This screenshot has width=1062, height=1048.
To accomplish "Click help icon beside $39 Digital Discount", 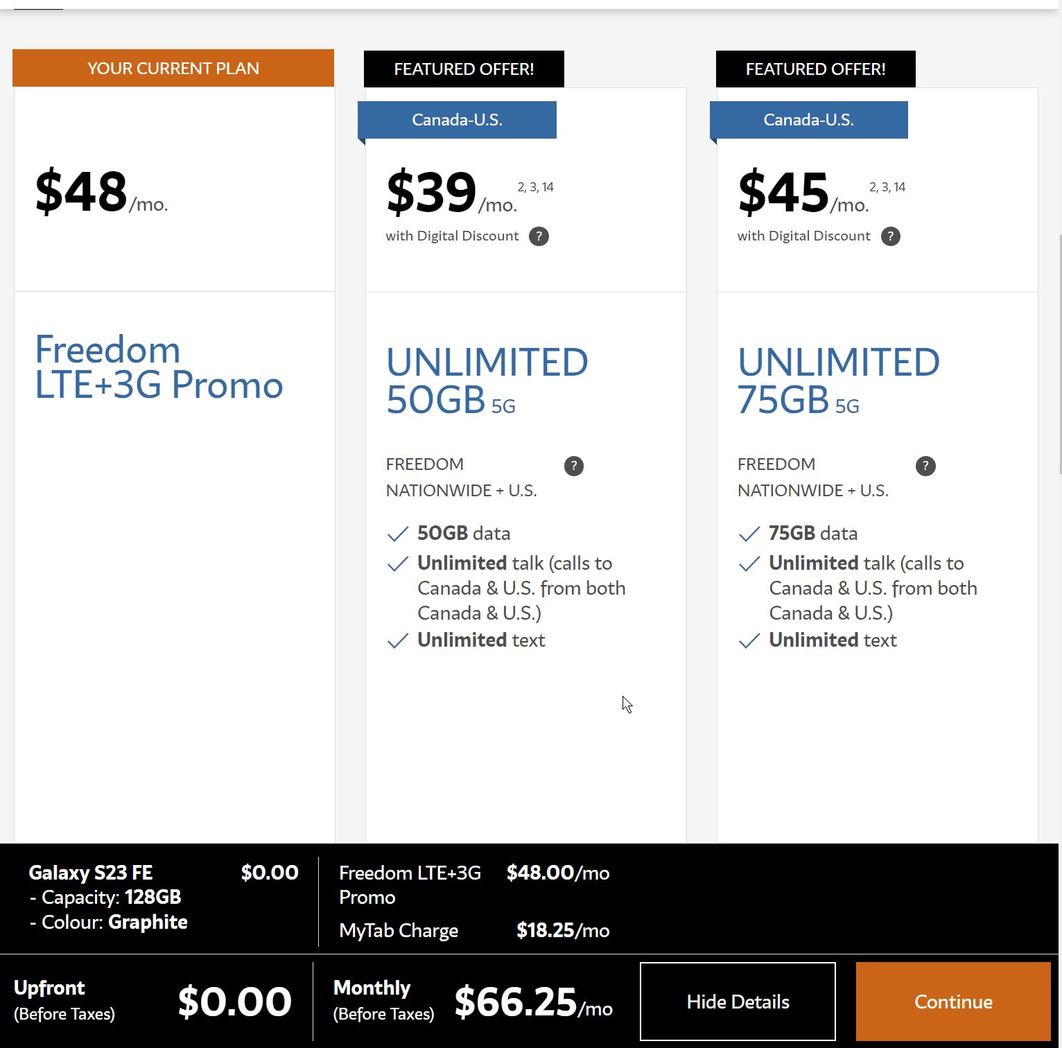I will [x=539, y=236].
